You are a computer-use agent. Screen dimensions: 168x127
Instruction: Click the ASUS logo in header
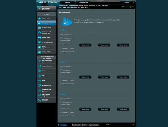click(43, 2)
